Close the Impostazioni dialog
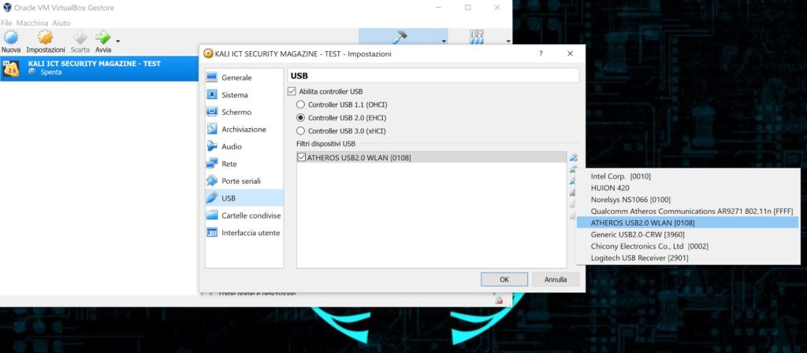The width and height of the screenshot is (807, 353). (570, 53)
